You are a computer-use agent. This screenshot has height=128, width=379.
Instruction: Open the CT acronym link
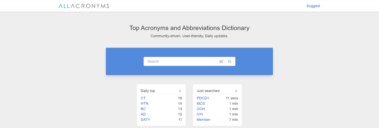click(x=143, y=98)
